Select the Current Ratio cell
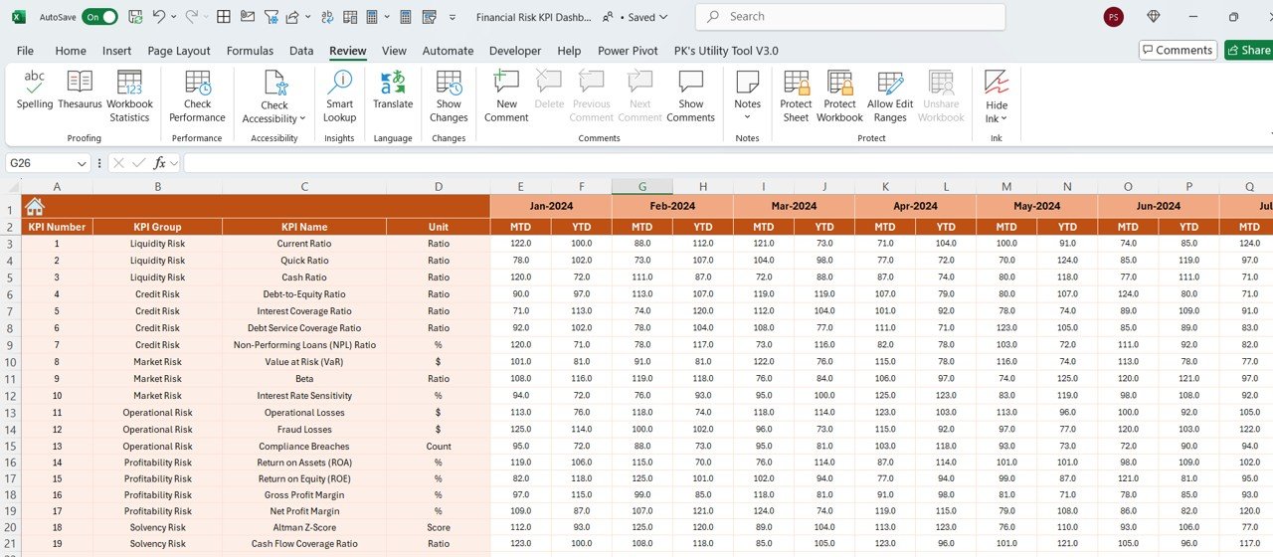The height and width of the screenshot is (557, 1273). [x=304, y=244]
